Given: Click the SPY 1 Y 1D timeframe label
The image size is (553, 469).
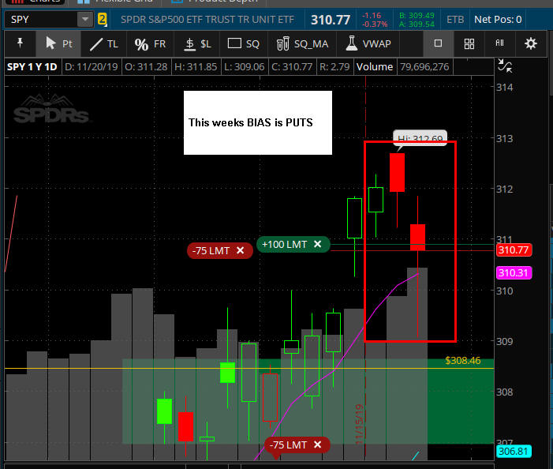Looking at the screenshot, I should [32, 66].
